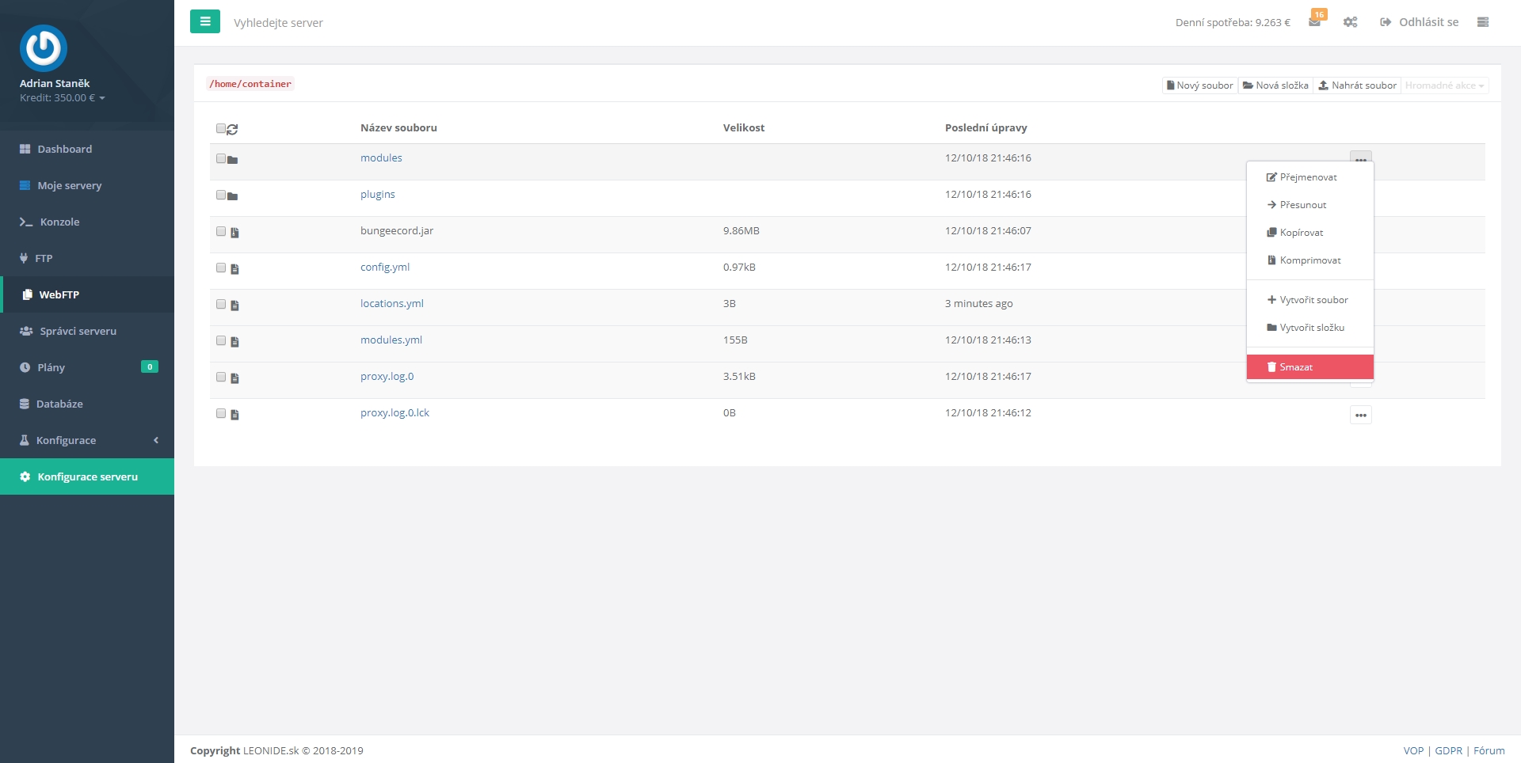The width and height of the screenshot is (1521, 763).
Task: Expand the Kredit 350.00 € dropdown
Action: tap(63, 98)
